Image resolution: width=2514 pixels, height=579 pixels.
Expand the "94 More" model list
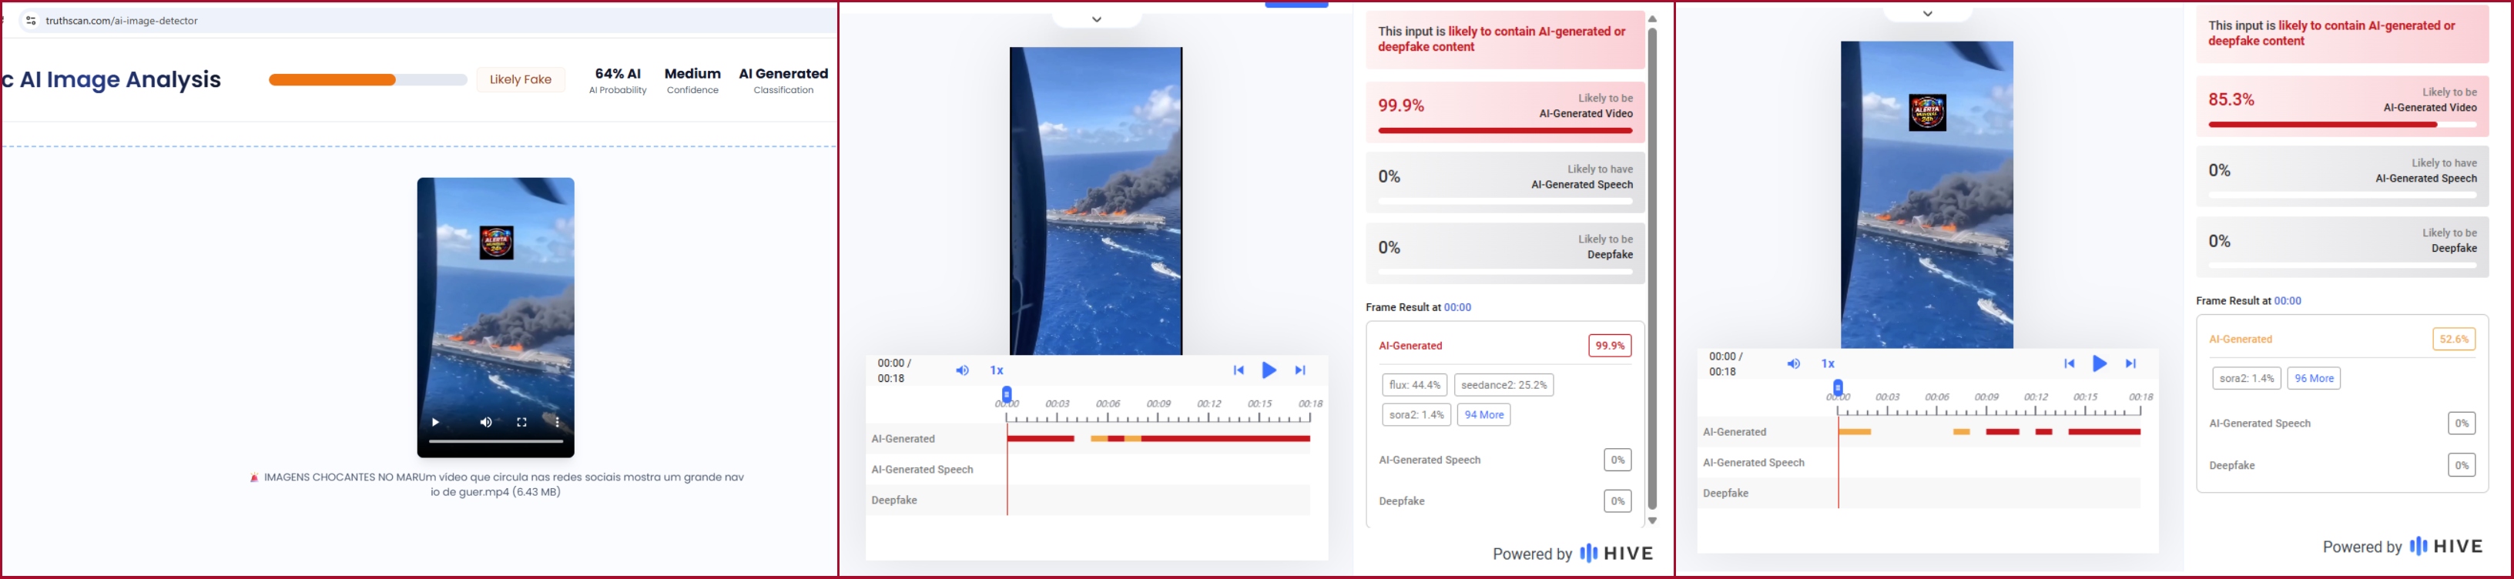(1483, 415)
